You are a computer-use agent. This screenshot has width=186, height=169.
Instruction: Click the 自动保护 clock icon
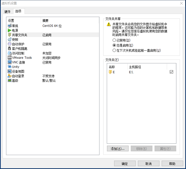10,44
